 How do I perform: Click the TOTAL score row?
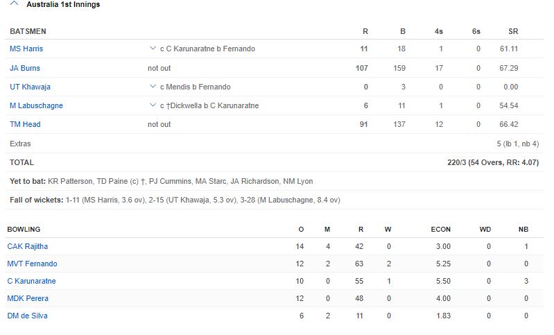tap(277, 162)
